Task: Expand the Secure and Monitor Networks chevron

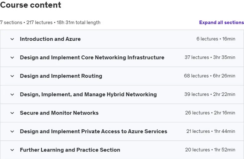Action: [x=12, y=113]
